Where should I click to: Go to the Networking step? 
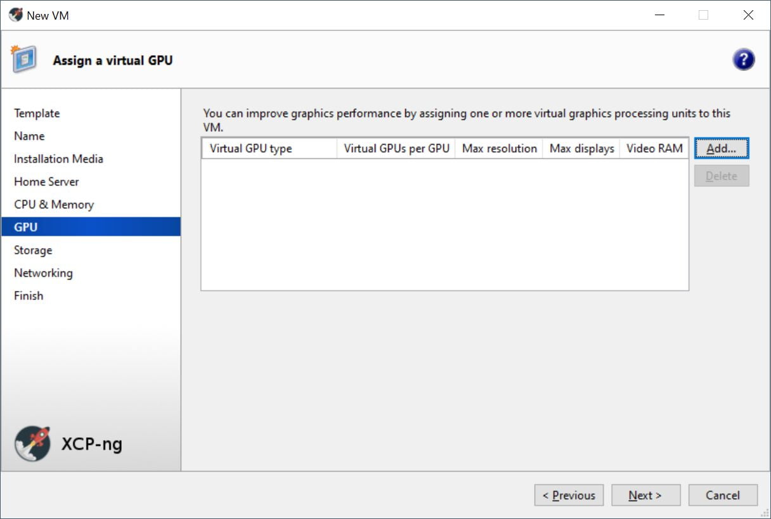(x=43, y=273)
